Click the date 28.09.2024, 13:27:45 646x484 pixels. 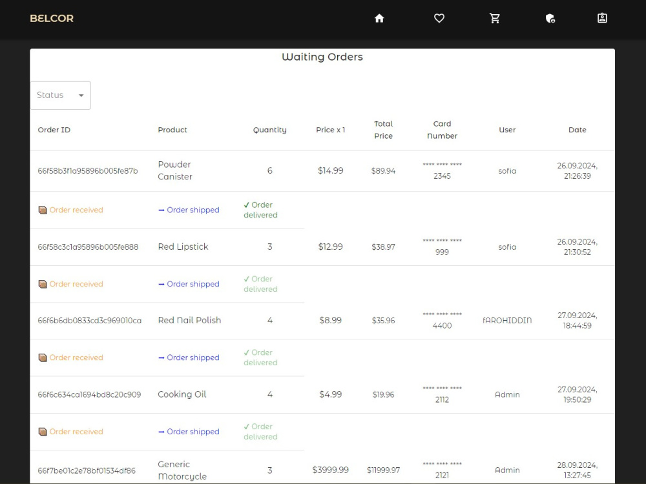[x=577, y=470]
